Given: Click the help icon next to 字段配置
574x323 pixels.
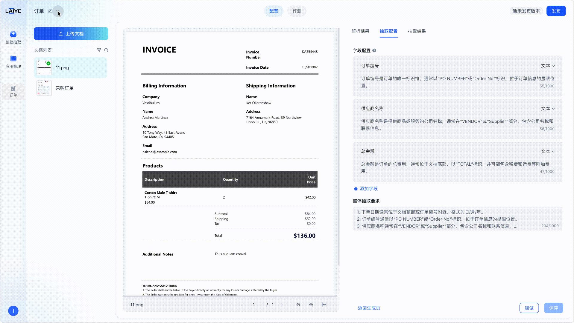Looking at the screenshot, I should [374, 50].
